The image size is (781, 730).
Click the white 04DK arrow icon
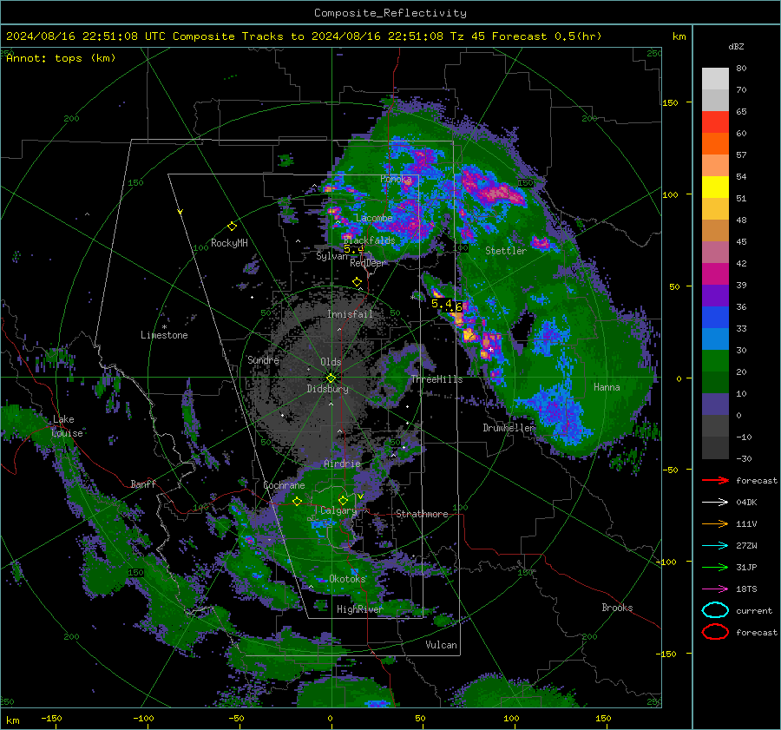pyautogui.click(x=715, y=503)
